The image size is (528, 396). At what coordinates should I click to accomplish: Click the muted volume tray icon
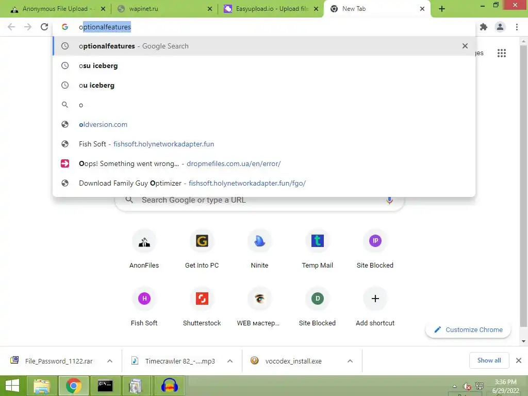pyautogui.click(x=467, y=386)
